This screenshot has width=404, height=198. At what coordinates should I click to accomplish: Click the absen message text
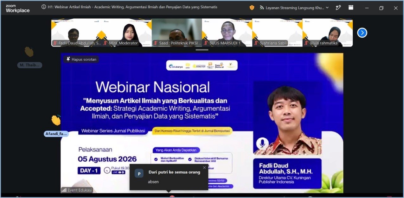153,182
